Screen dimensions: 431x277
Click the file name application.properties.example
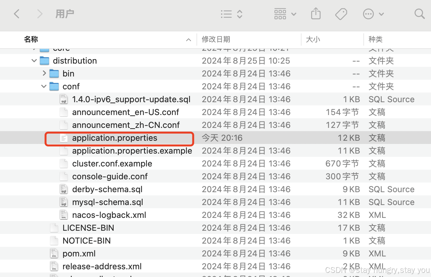coord(132,151)
